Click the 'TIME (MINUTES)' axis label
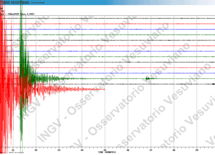This screenshot has height=155, width=215. point(107,152)
